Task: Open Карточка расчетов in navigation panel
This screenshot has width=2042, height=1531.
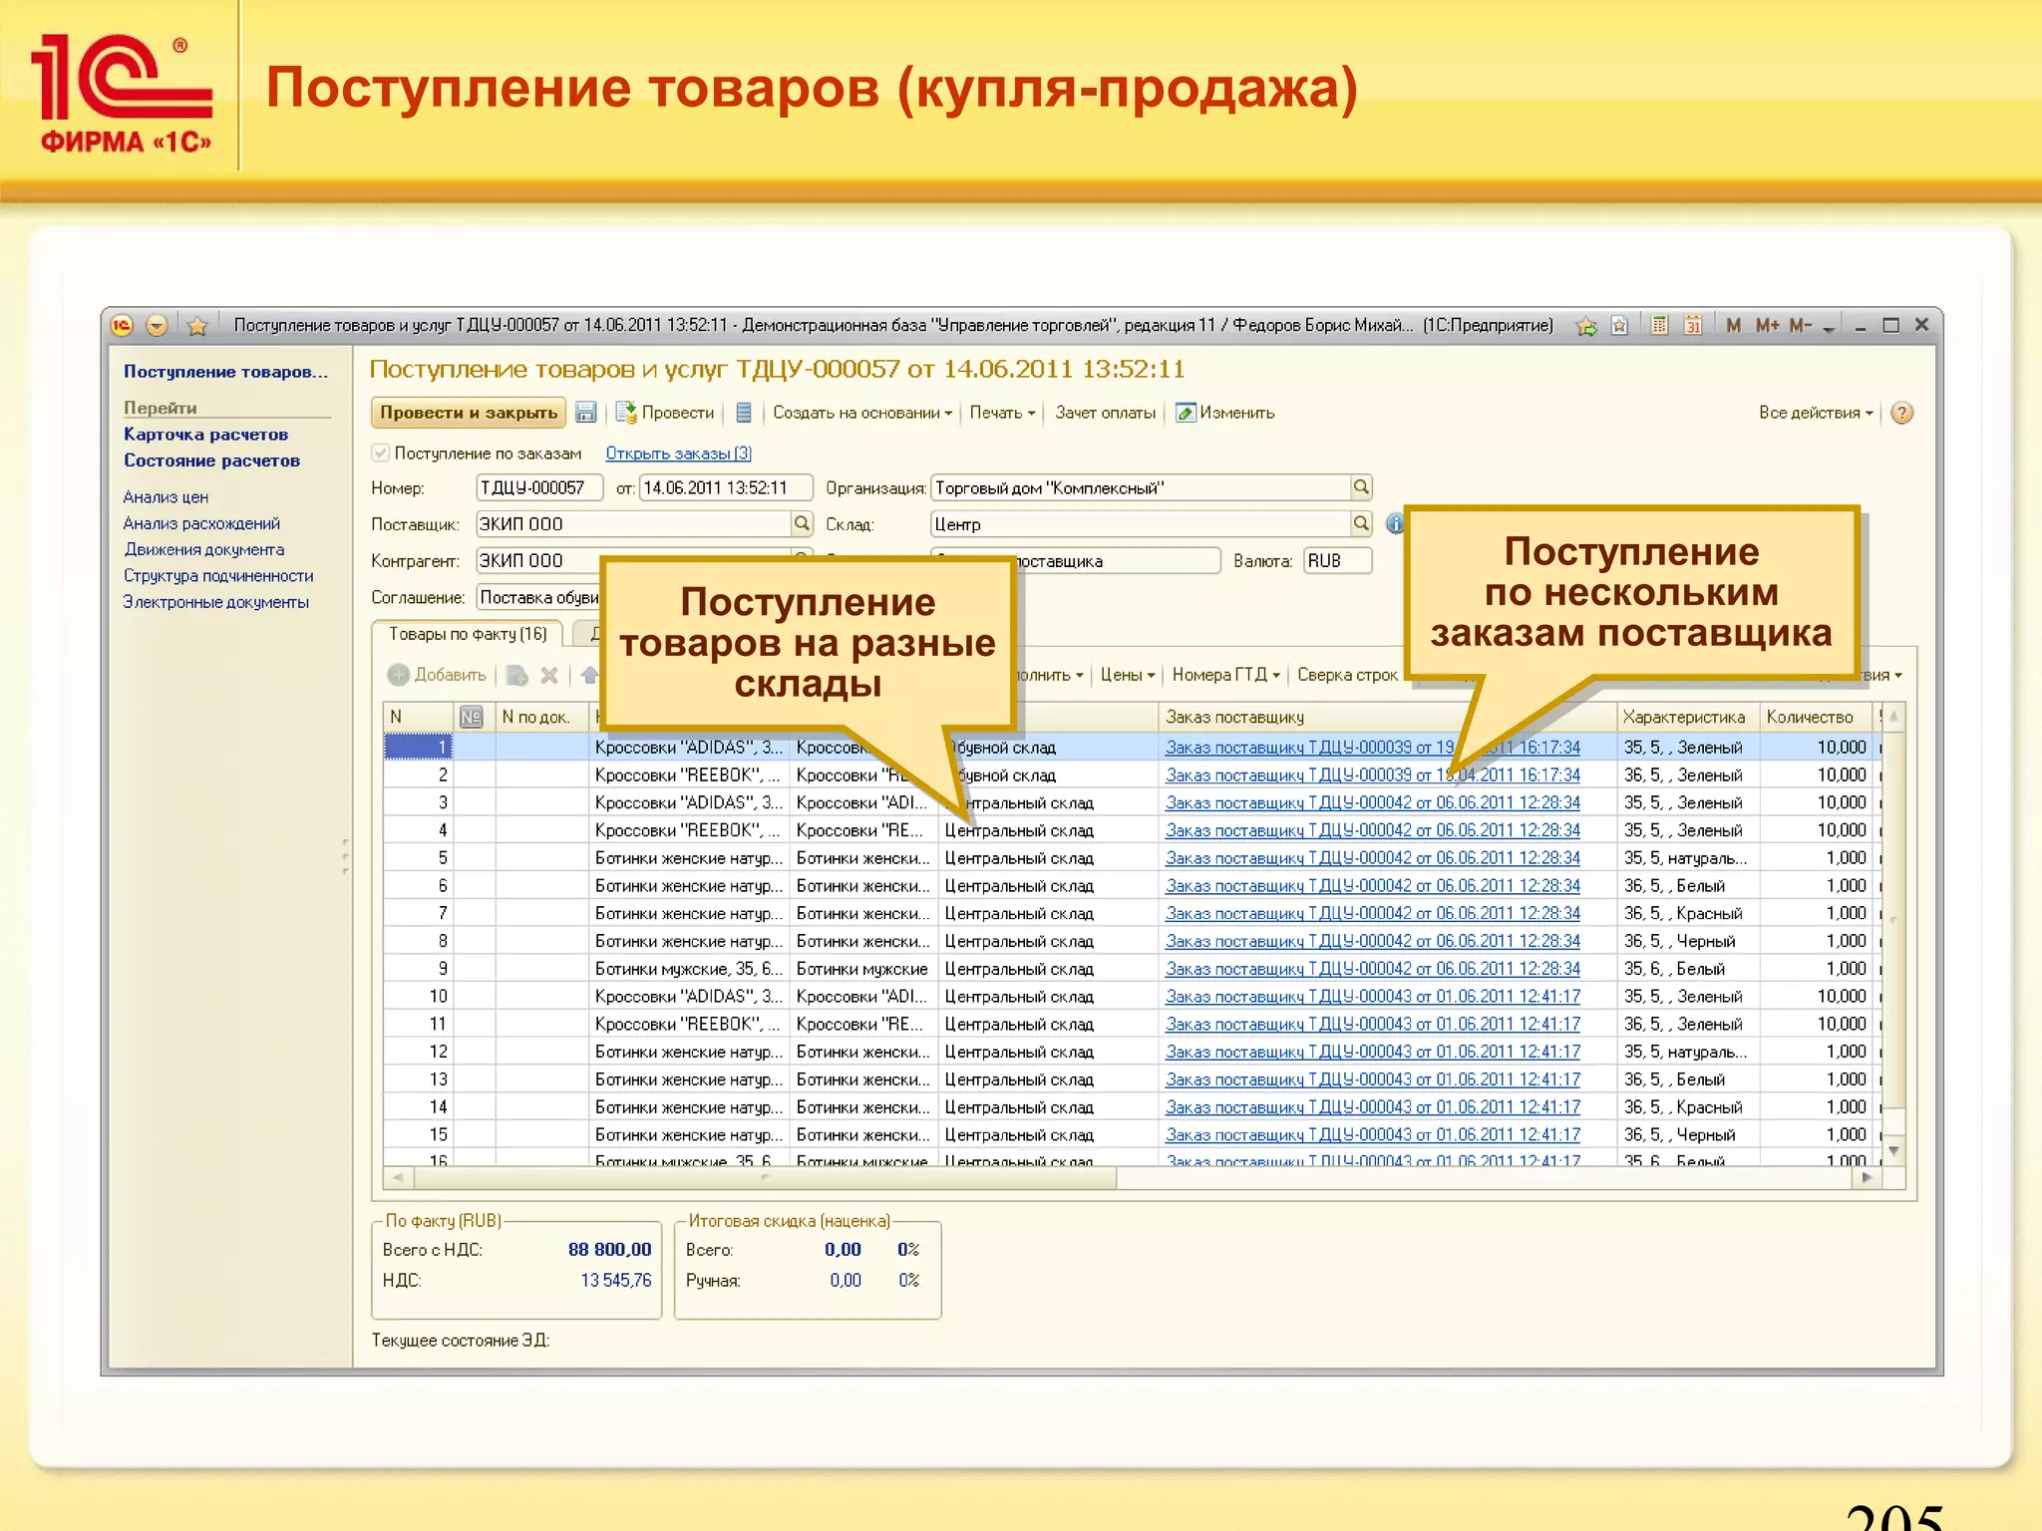Action: (205, 434)
